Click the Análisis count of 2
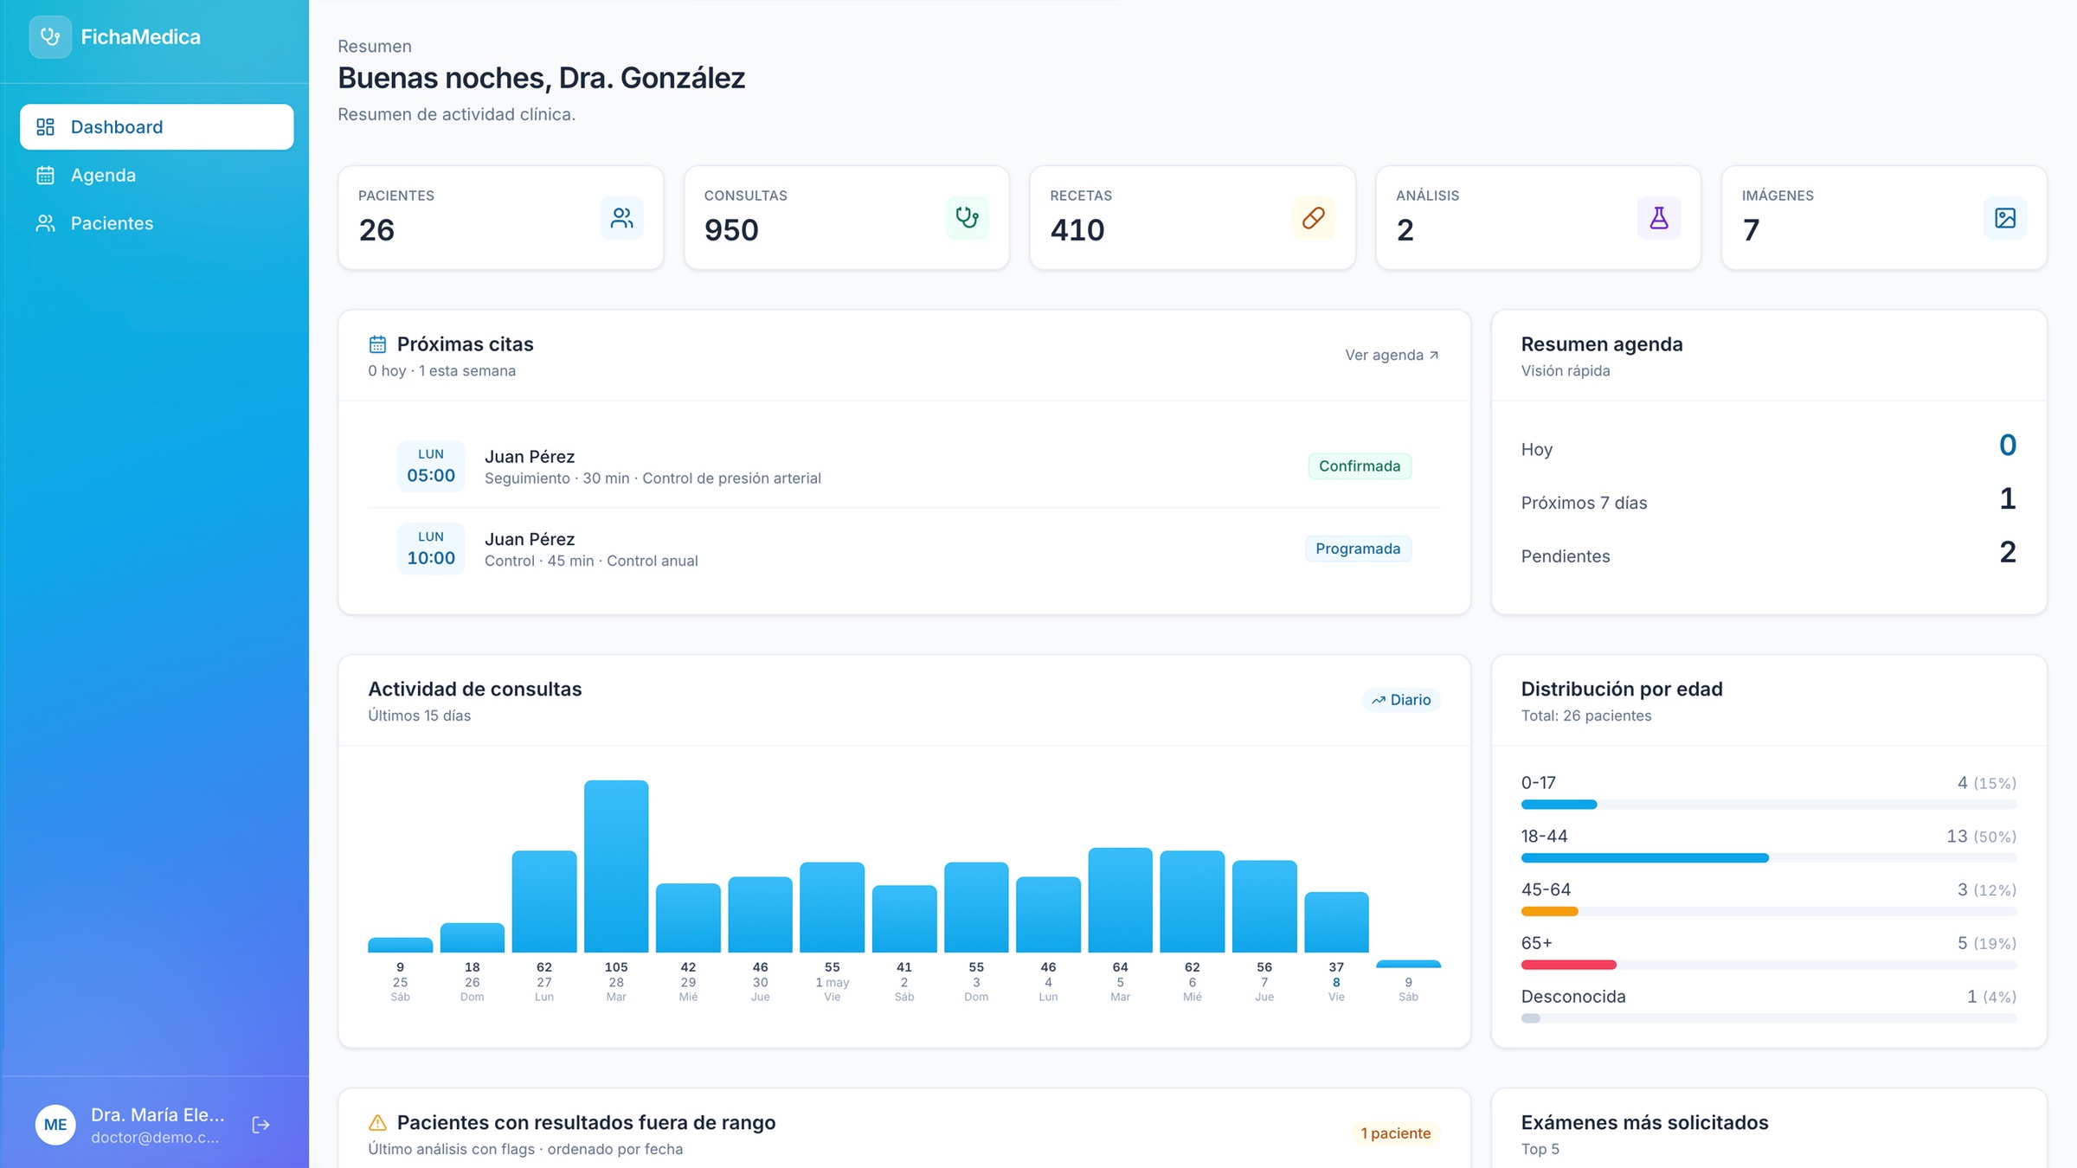This screenshot has height=1168, width=2077. coord(1405,230)
